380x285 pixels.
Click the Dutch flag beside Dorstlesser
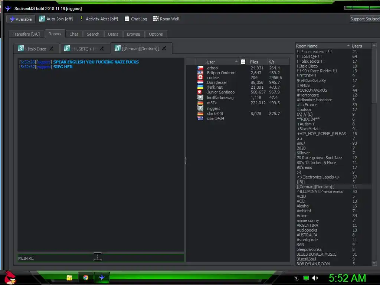click(200, 82)
